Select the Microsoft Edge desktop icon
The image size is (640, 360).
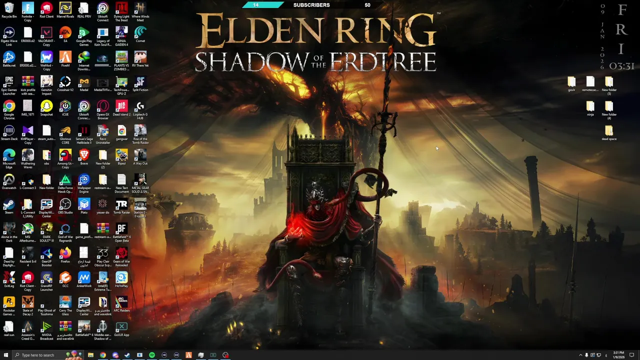click(x=9, y=159)
